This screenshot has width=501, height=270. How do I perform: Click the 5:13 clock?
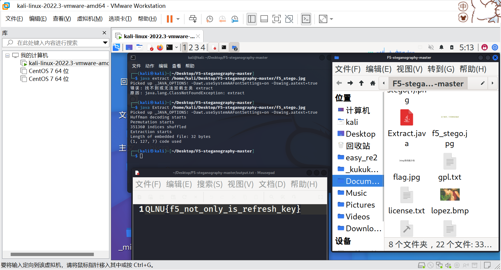pyautogui.click(x=466, y=48)
